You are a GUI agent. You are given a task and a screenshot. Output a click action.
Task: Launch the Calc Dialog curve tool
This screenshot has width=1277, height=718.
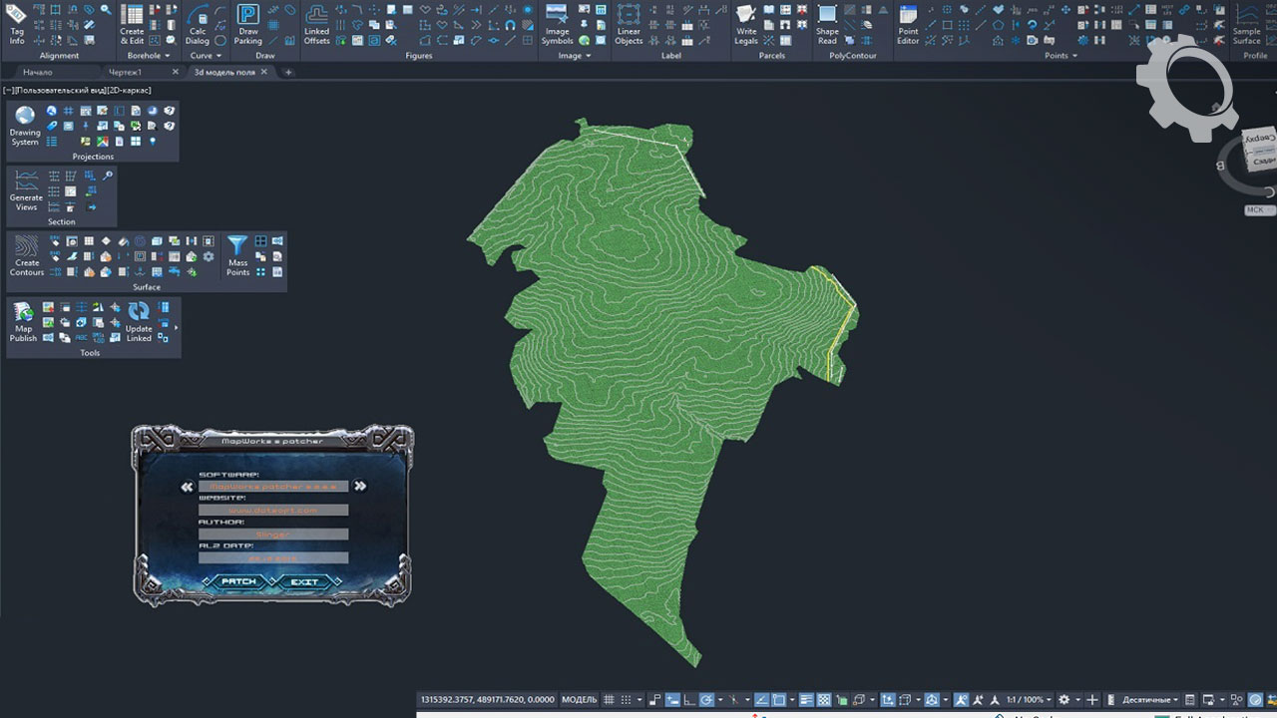(x=198, y=24)
